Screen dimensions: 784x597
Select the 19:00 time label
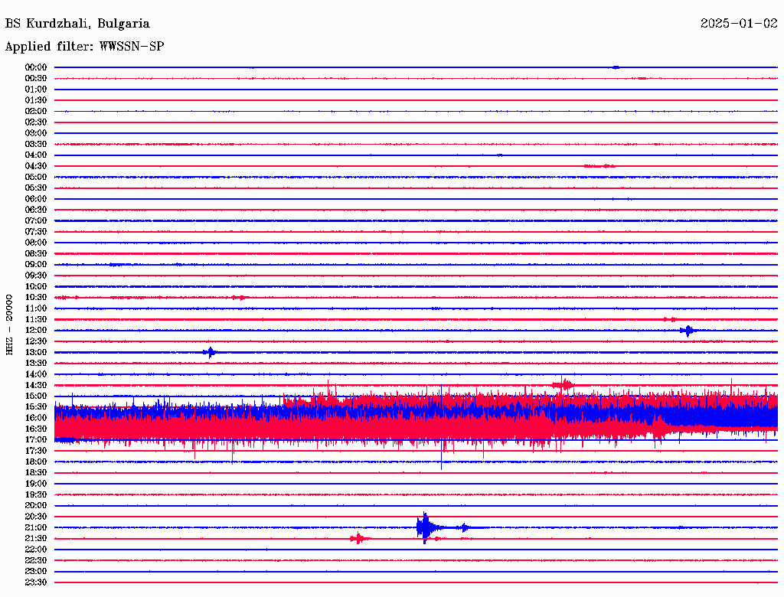tap(36, 484)
